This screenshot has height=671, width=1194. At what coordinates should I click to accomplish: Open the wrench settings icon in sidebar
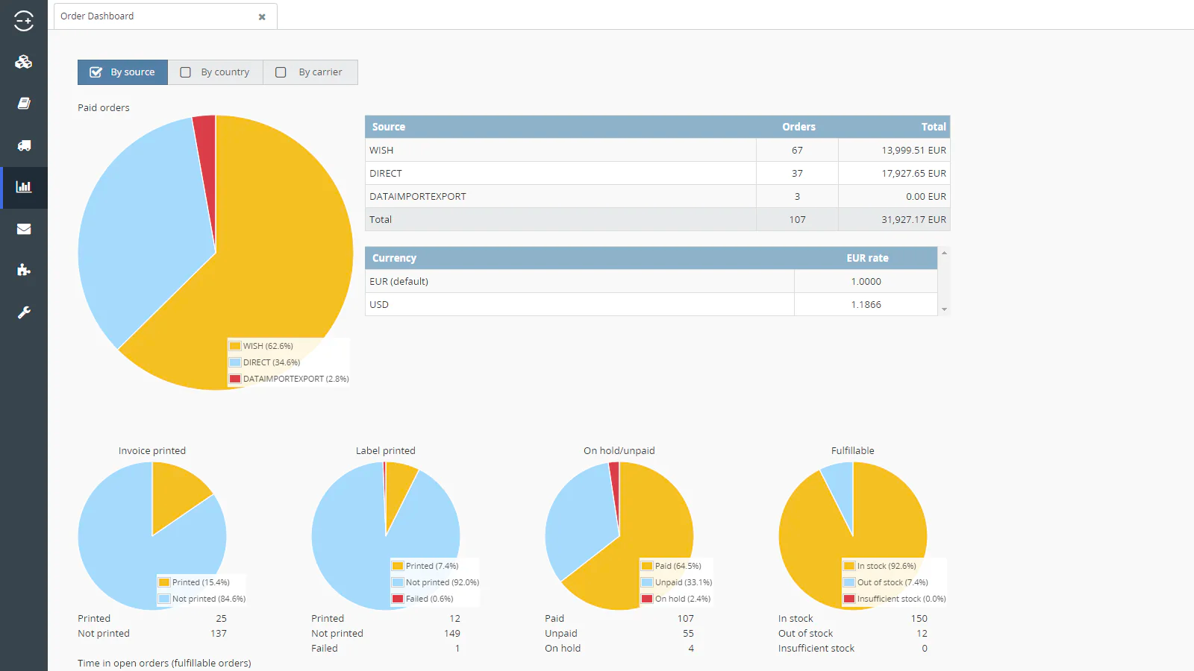[24, 312]
